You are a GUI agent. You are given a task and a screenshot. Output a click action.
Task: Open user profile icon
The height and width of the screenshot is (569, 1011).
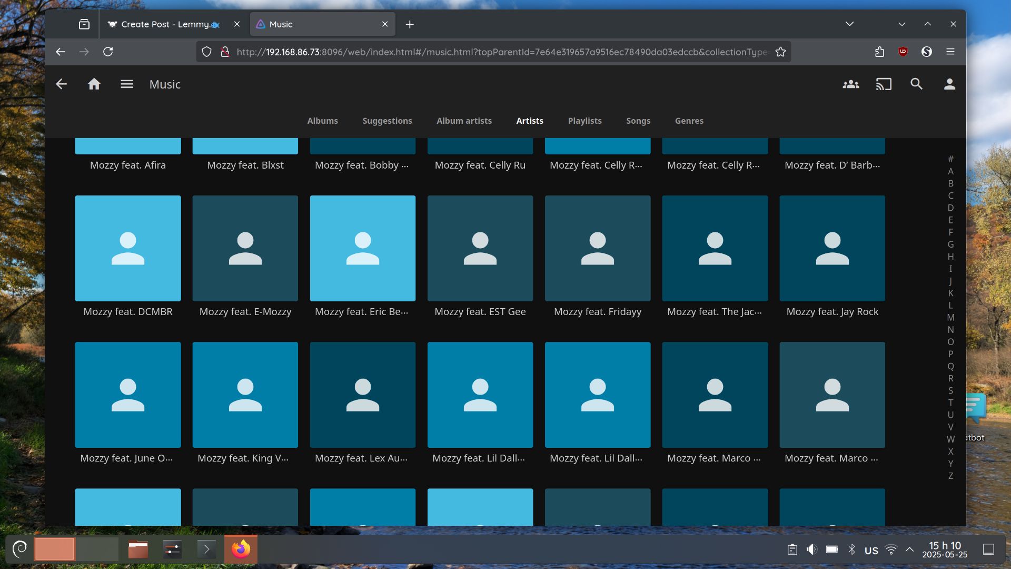pyautogui.click(x=949, y=84)
